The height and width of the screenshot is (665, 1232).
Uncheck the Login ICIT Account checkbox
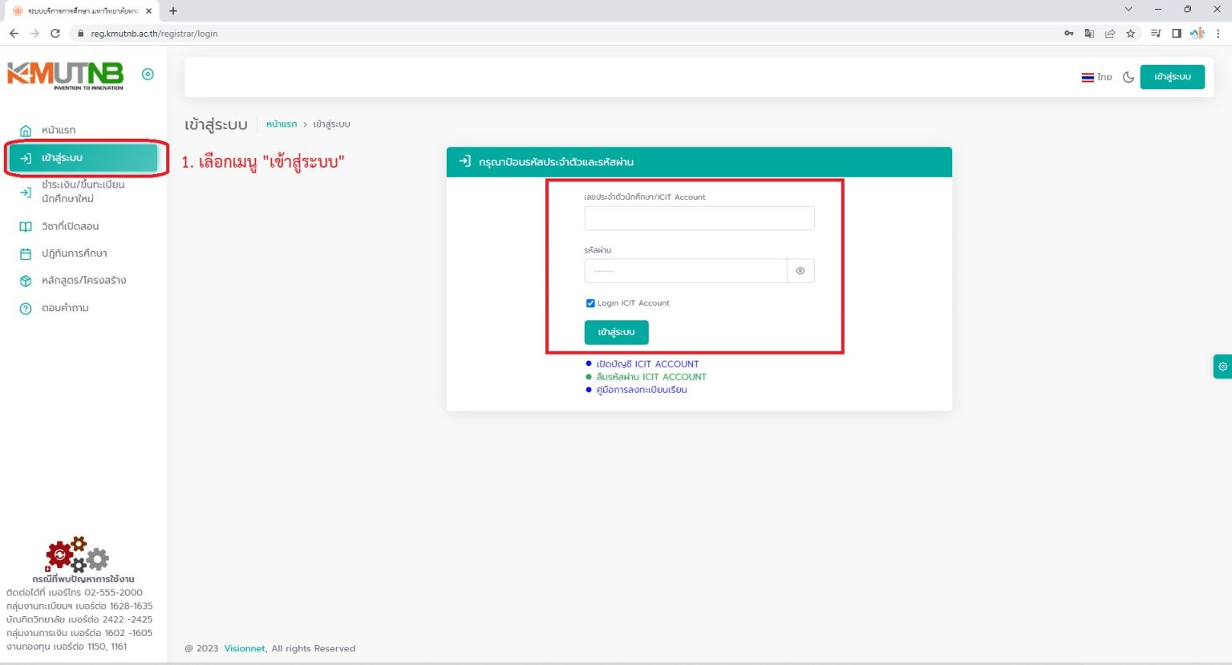point(590,303)
